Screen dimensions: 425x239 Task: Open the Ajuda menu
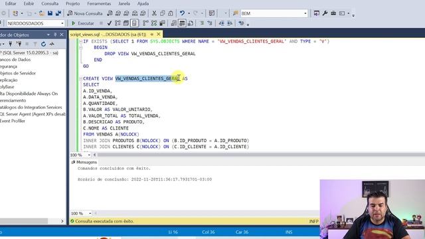click(x=143, y=3)
